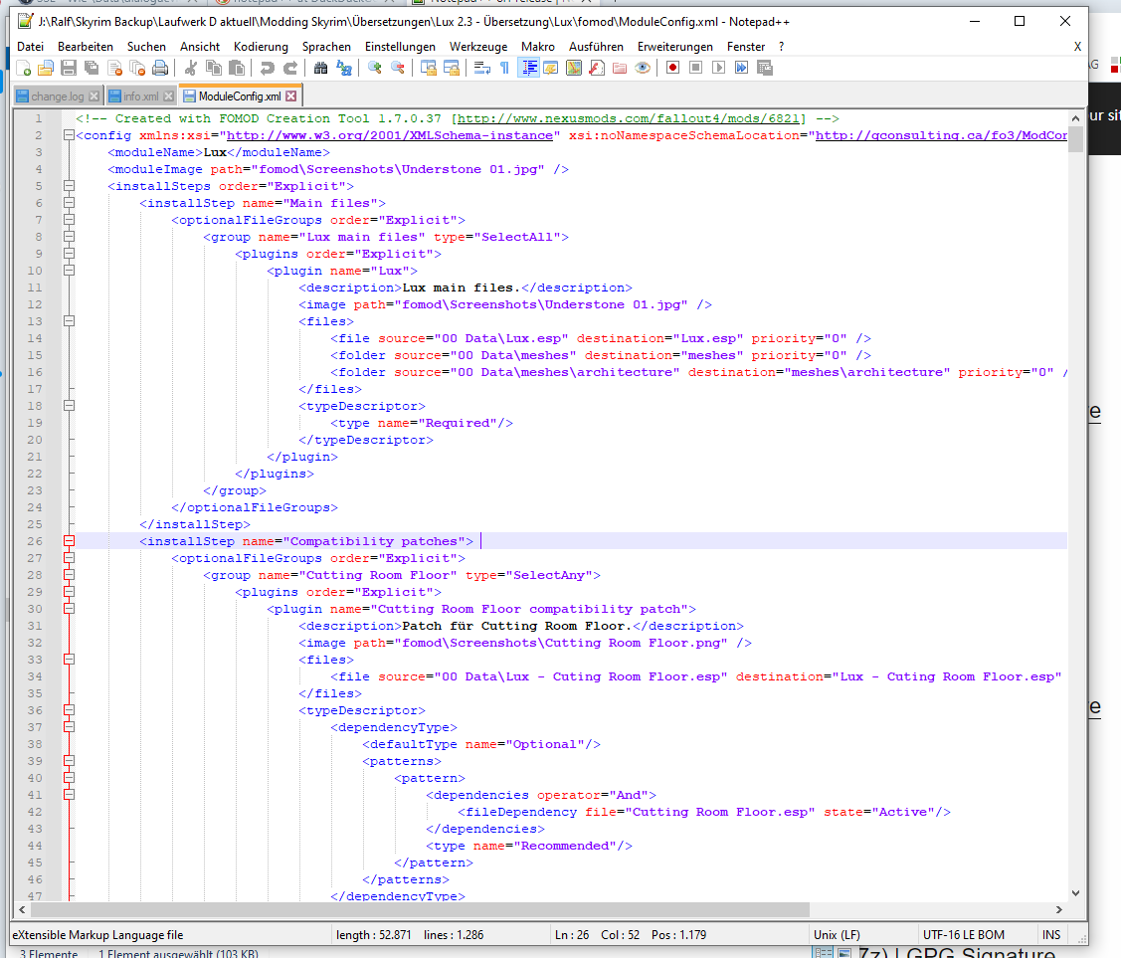Open the nexusmods.com URL link
This screenshot has height=958, width=1121.
tap(631, 118)
